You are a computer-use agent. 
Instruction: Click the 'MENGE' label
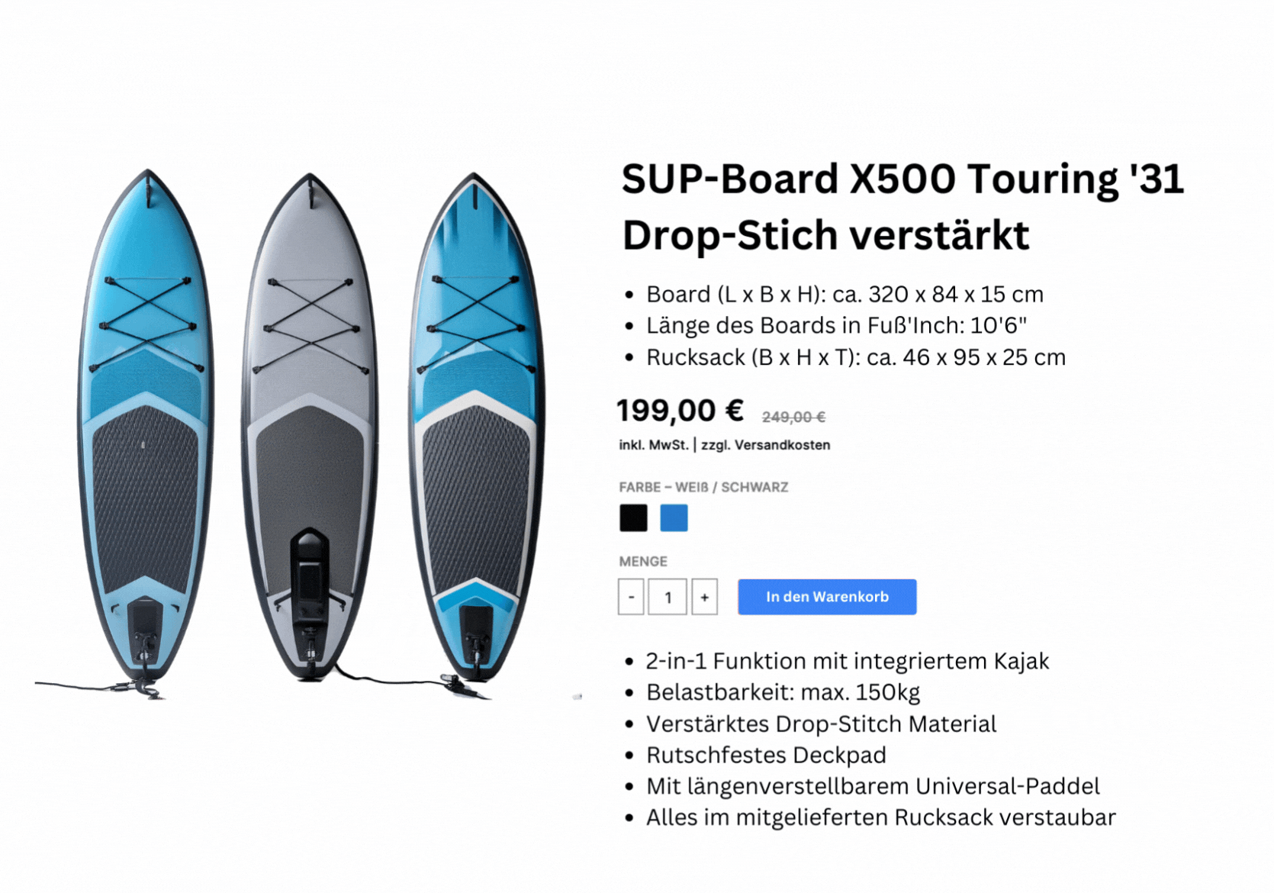pos(643,561)
